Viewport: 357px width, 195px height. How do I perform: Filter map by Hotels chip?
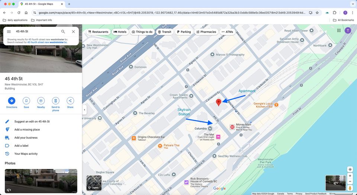pos(120,32)
